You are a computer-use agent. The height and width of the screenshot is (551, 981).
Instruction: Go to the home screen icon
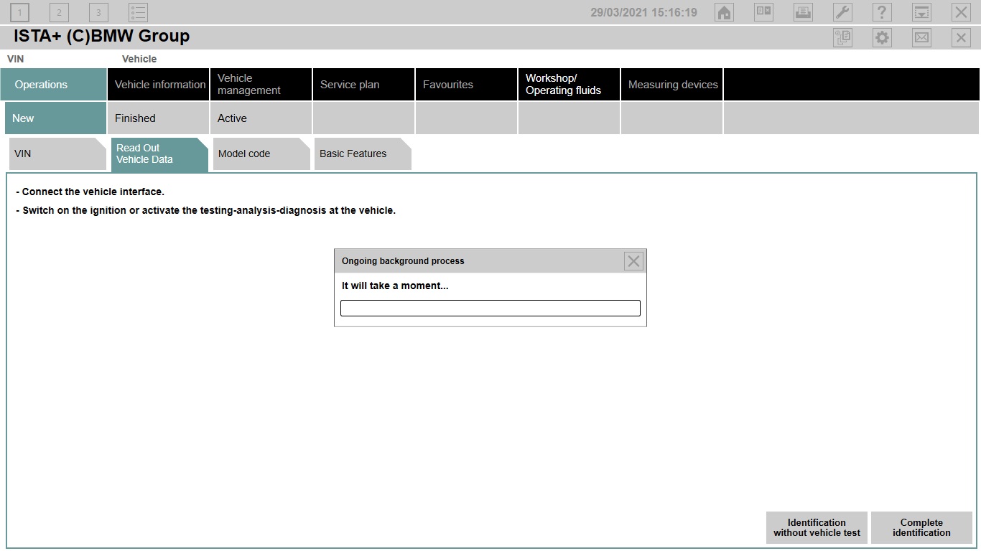click(725, 12)
